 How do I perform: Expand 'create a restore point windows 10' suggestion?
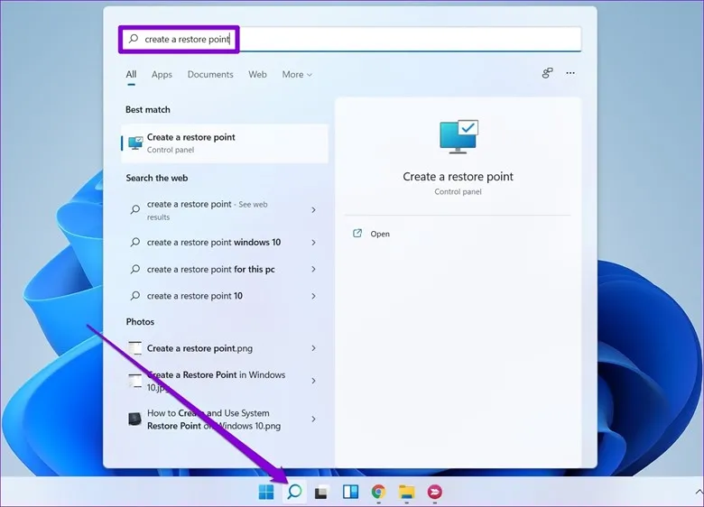click(x=313, y=243)
